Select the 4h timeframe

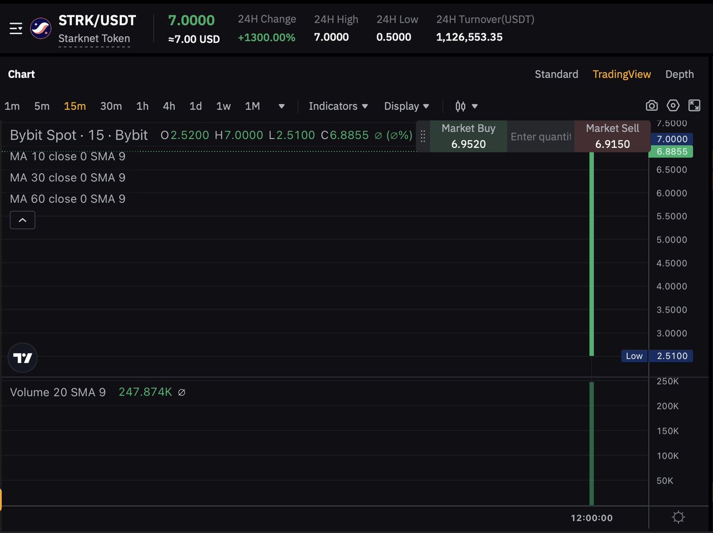click(169, 106)
